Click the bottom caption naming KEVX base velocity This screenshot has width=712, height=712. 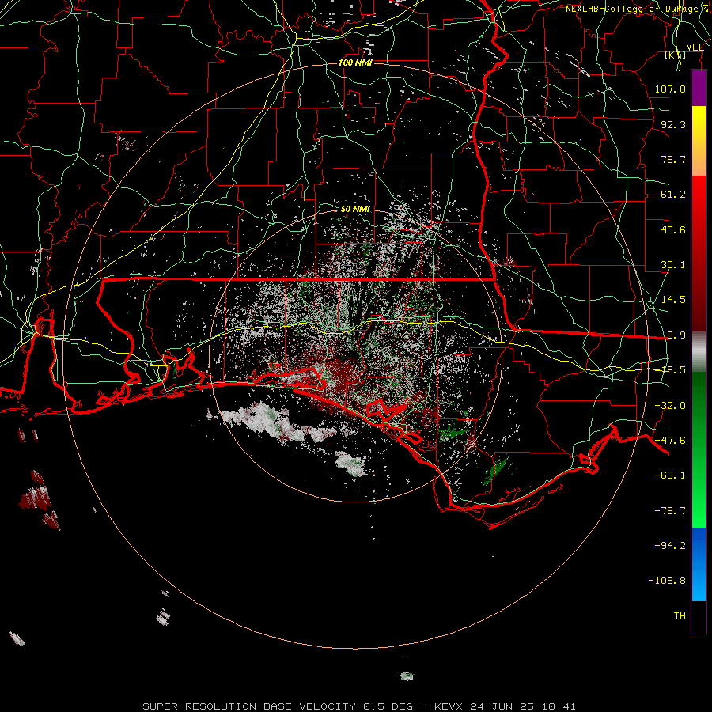click(359, 706)
